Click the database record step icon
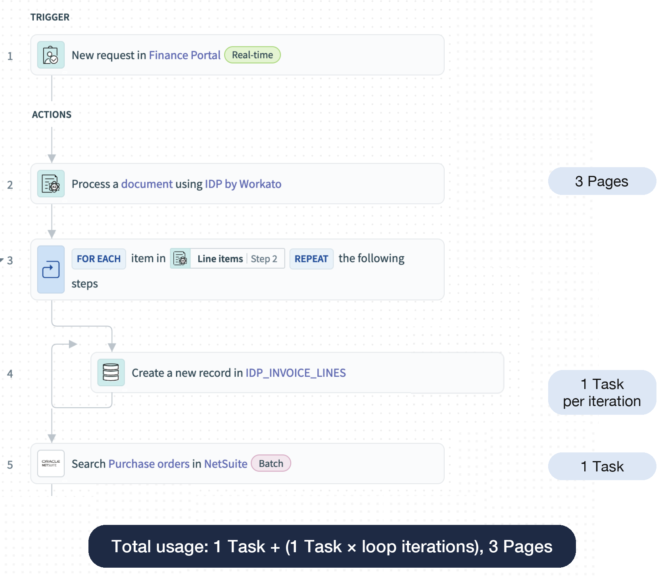The image size is (664, 576). [x=111, y=373]
